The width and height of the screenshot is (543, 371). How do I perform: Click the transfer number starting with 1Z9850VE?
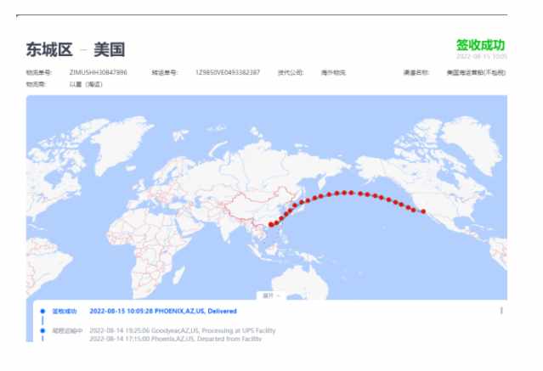click(228, 72)
